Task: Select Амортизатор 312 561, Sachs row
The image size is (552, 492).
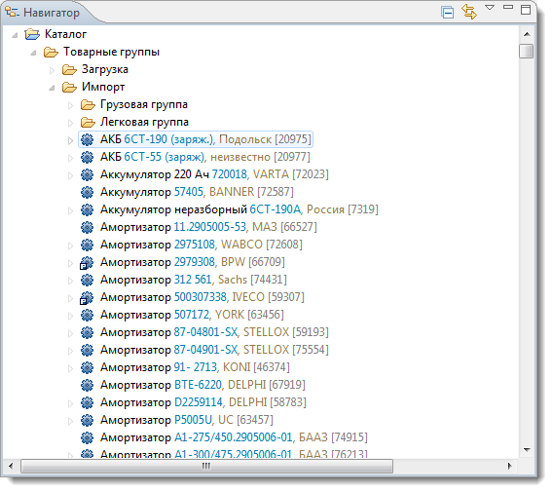Action: coord(194,280)
